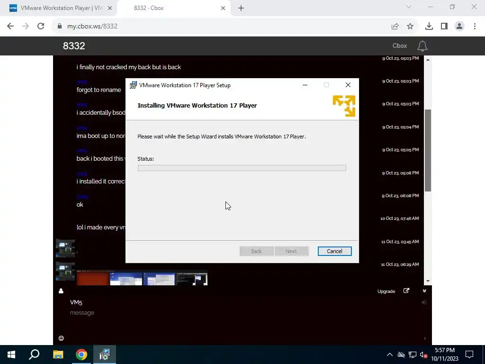
Task: Toggle the browser side panel
Action: [x=444, y=27]
